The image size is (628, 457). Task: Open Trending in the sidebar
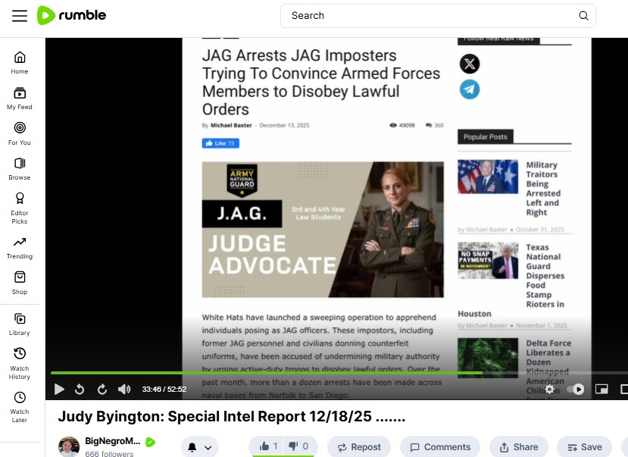coord(19,248)
